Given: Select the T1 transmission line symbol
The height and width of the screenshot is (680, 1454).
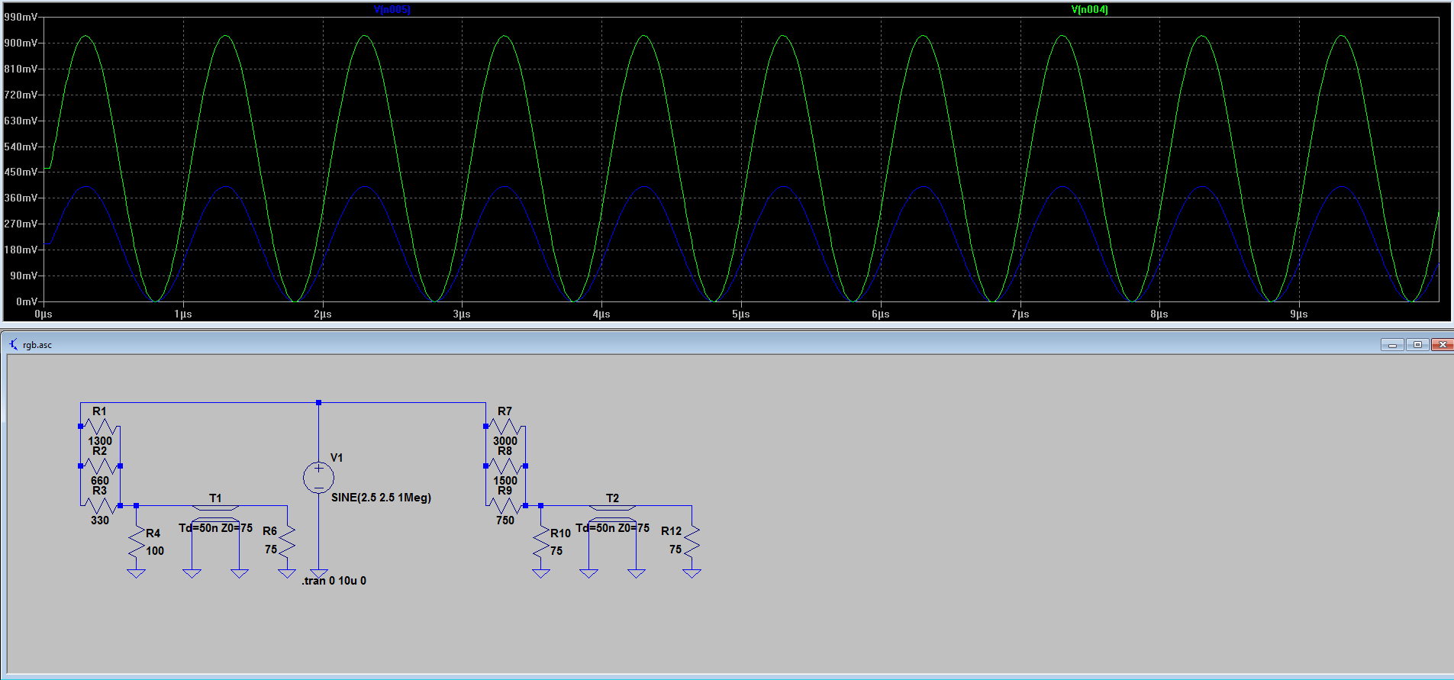Looking at the screenshot, I should (215, 508).
